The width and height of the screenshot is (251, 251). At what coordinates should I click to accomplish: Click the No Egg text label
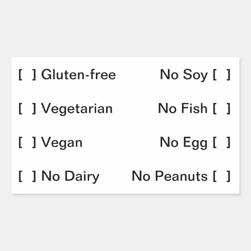184,142
